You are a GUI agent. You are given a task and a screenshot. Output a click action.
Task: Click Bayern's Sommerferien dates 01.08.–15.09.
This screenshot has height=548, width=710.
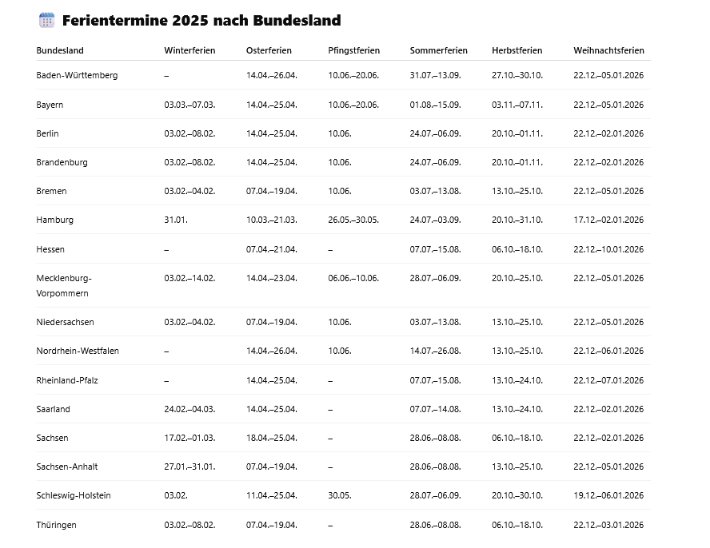[x=435, y=105]
